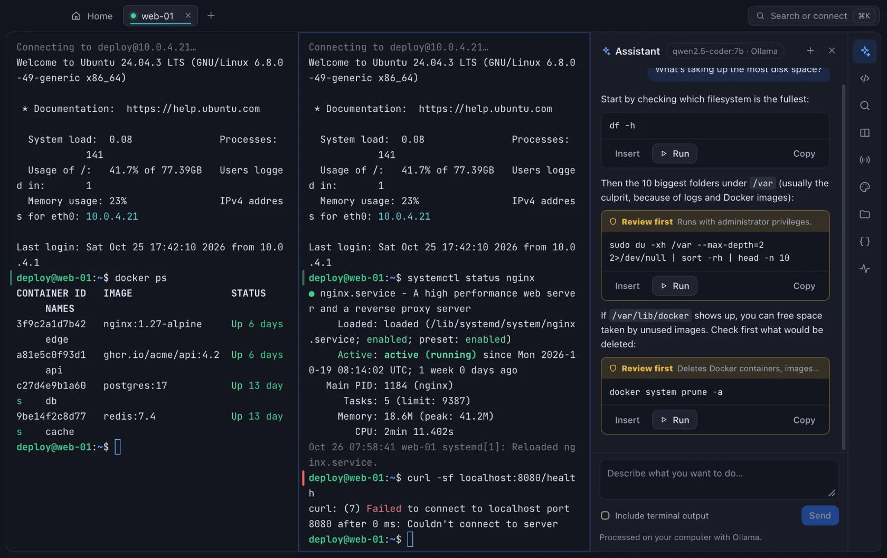
Task: Click the right terminal prompt cursor
Action: tap(410, 540)
